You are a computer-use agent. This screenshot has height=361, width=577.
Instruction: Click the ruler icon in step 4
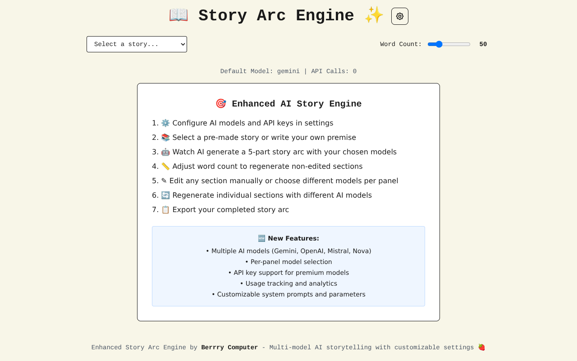click(x=165, y=166)
